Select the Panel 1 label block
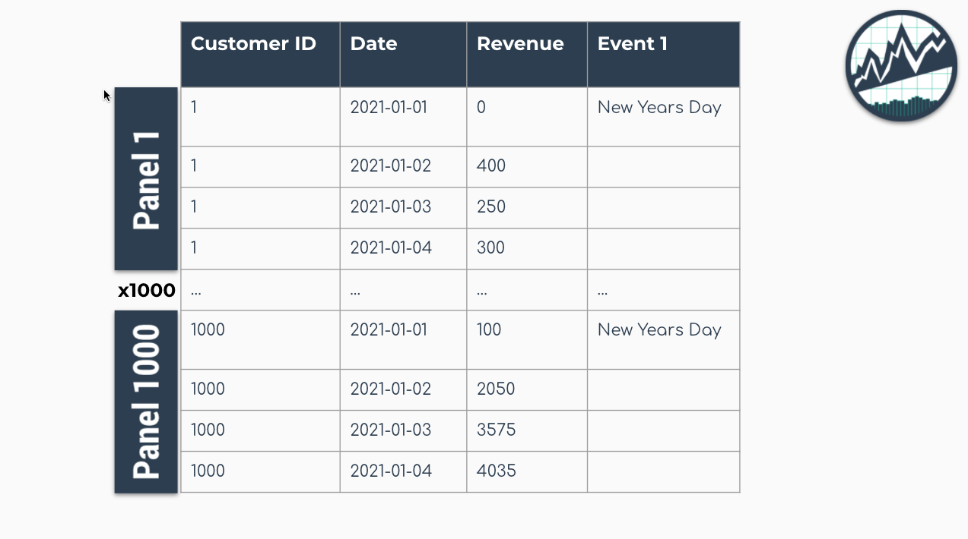Image resolution: width=968 pixels, height=539 pixels. [x=146, y=178]
